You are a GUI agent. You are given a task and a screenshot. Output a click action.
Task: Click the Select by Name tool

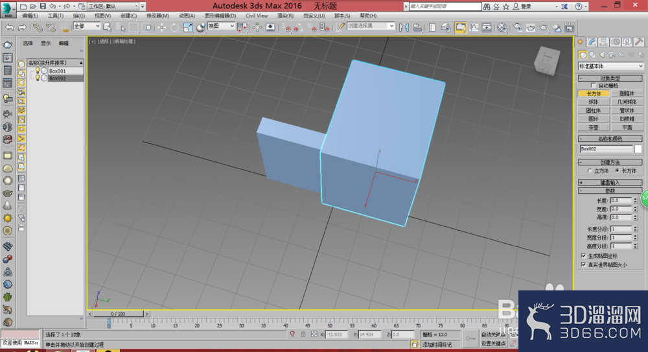[x=121, y=27]
